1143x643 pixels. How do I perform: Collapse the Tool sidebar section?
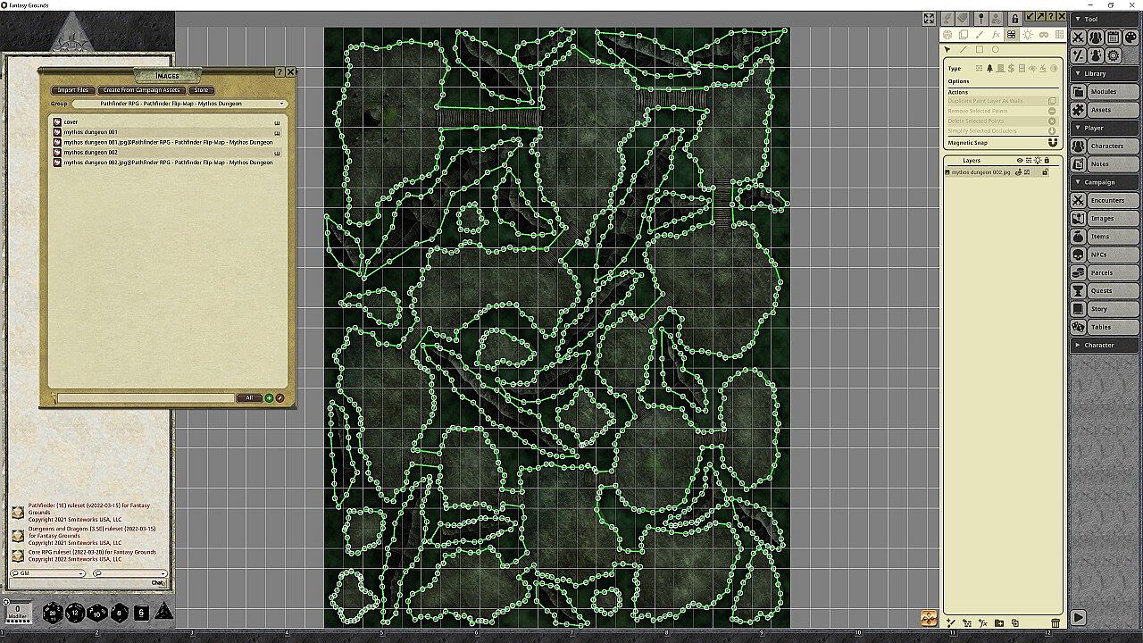click(1106, 19)
